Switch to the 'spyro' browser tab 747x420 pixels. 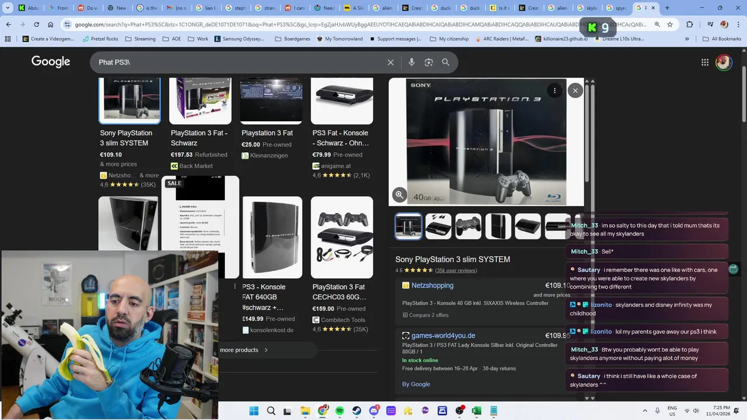pyautogui.click(x=616, y=8)
